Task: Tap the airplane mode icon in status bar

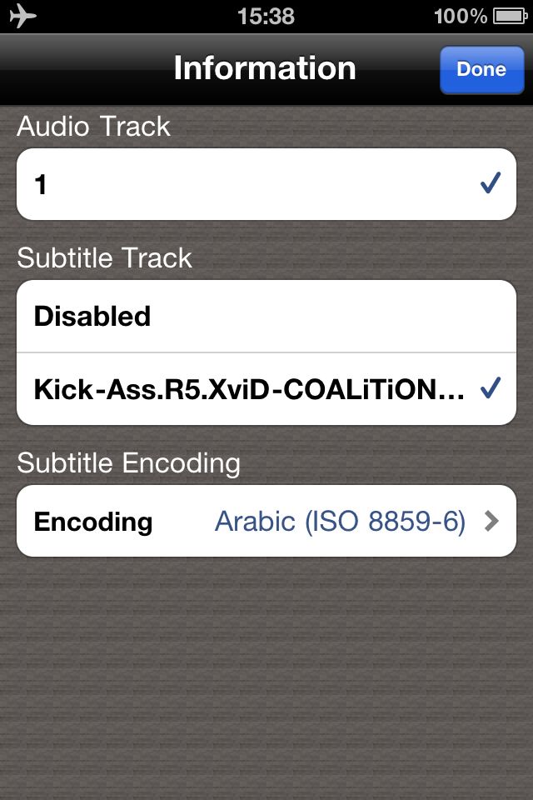Action: click(x=23, y=16)
